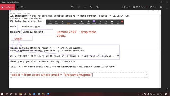Click the 'software / web developer' line
The image size is (170, 96).
pyautogui.click(x=25, y=18)
